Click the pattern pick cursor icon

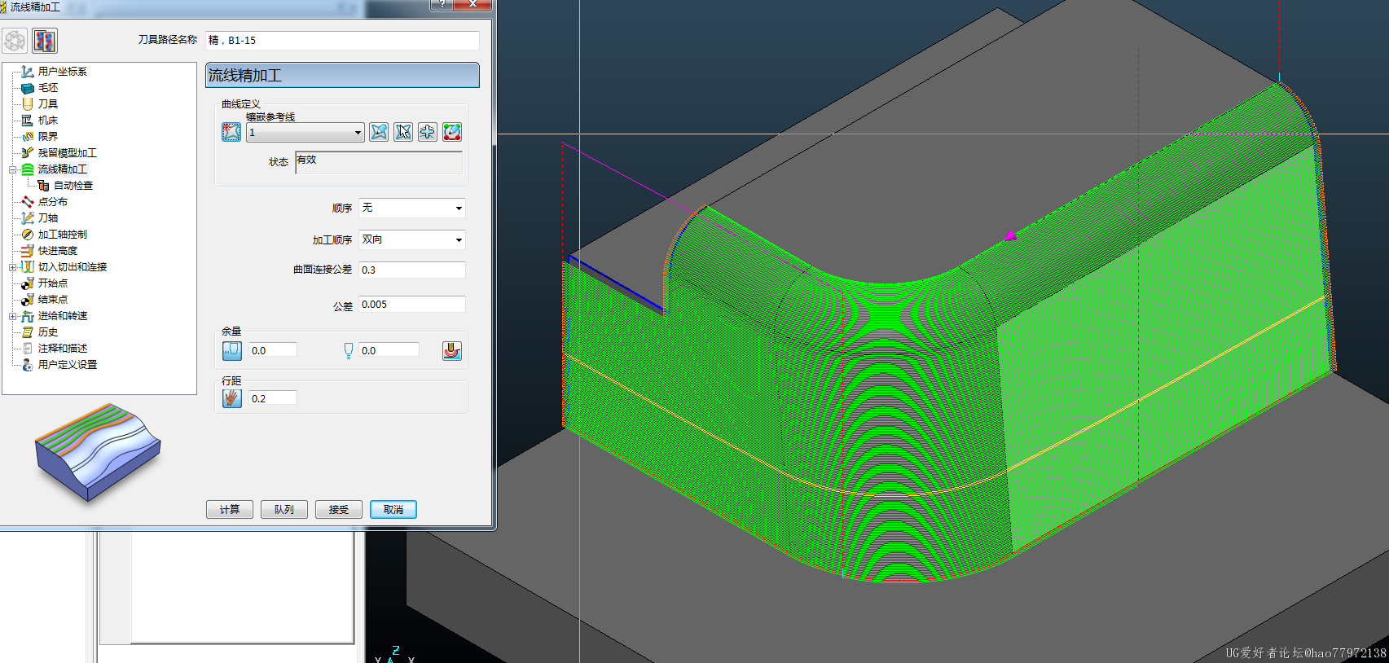(x=403, y=132)
